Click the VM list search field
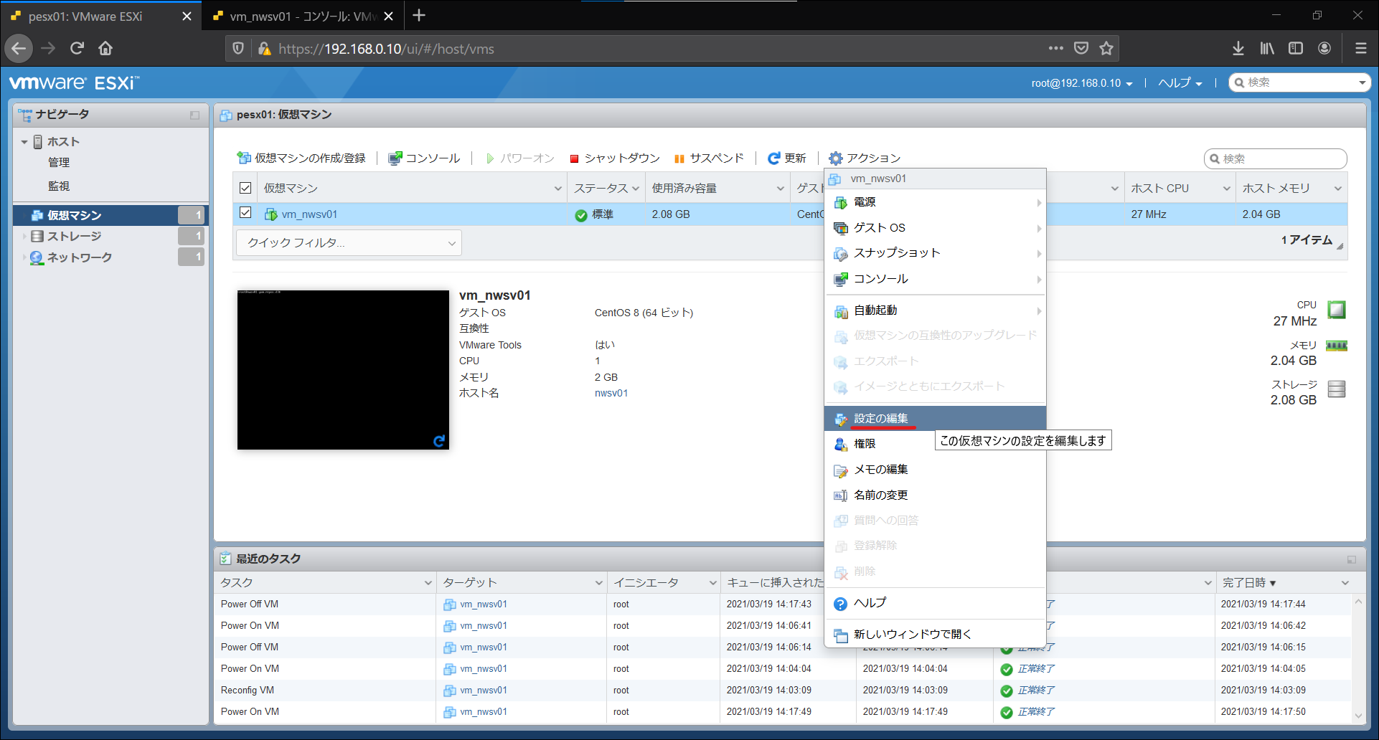The height and width of the screenshot is (740, 1379). pos(1275,158)
